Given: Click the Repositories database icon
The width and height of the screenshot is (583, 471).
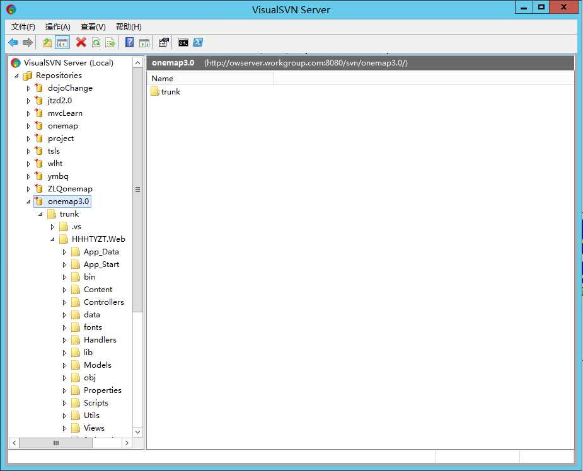Looking at the screenshot, I should click(x=27, y=76).
